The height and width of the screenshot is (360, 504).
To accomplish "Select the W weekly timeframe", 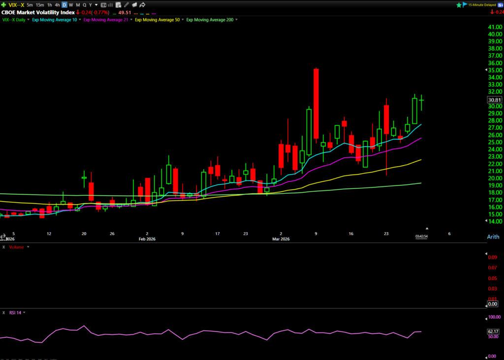I will (x=71, y=5).
